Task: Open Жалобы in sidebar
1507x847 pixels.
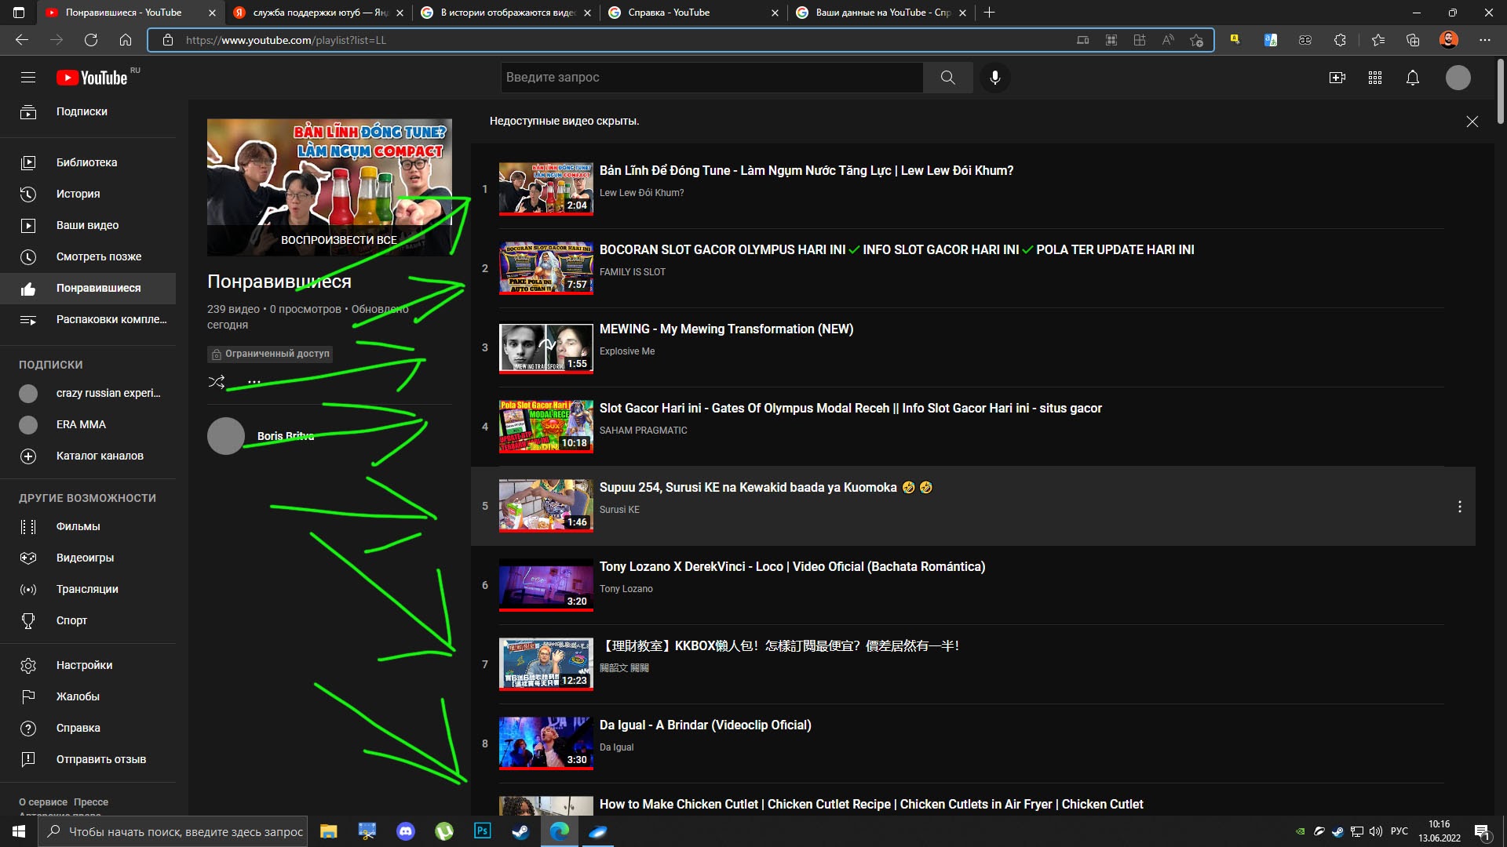Action: point(88,696)
